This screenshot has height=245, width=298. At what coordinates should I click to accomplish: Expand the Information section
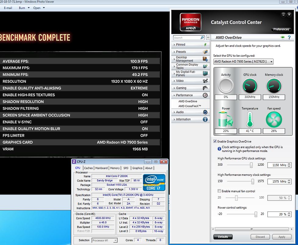(x=174, y=119)
